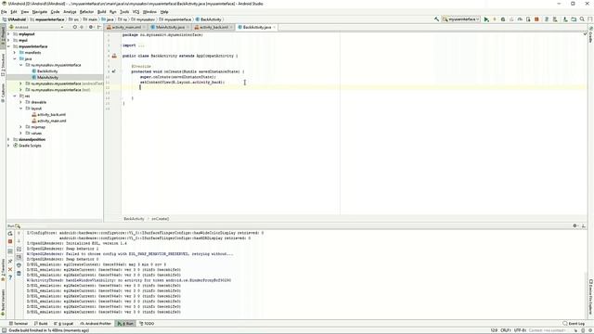
Task: Expand the mylayout module node
Action: 8,34
